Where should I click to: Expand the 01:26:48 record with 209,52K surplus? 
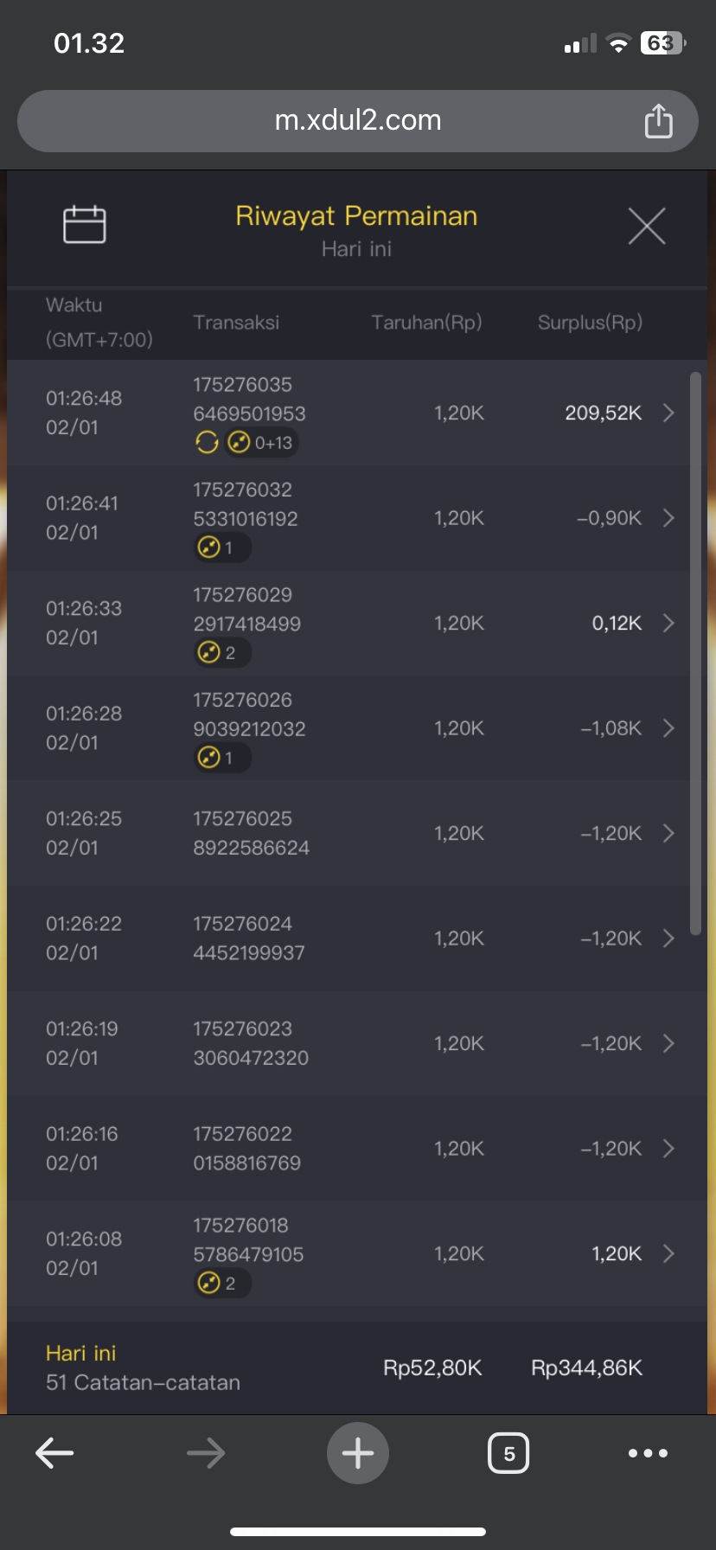point(668,413)
